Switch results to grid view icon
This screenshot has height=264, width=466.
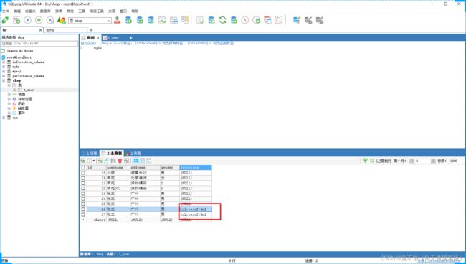coord(135,161)
